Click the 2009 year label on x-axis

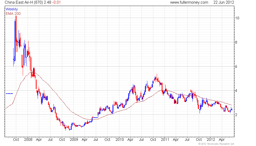(x=74, y=140)
